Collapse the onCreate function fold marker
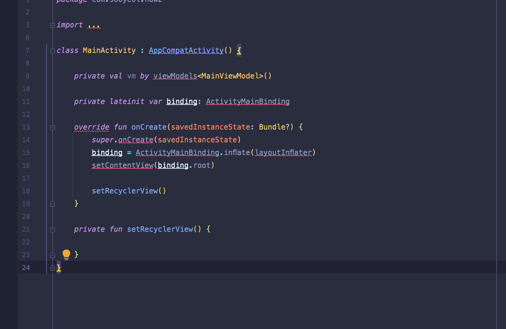This screenshot has width=506, height=329. tap(53, 128)
